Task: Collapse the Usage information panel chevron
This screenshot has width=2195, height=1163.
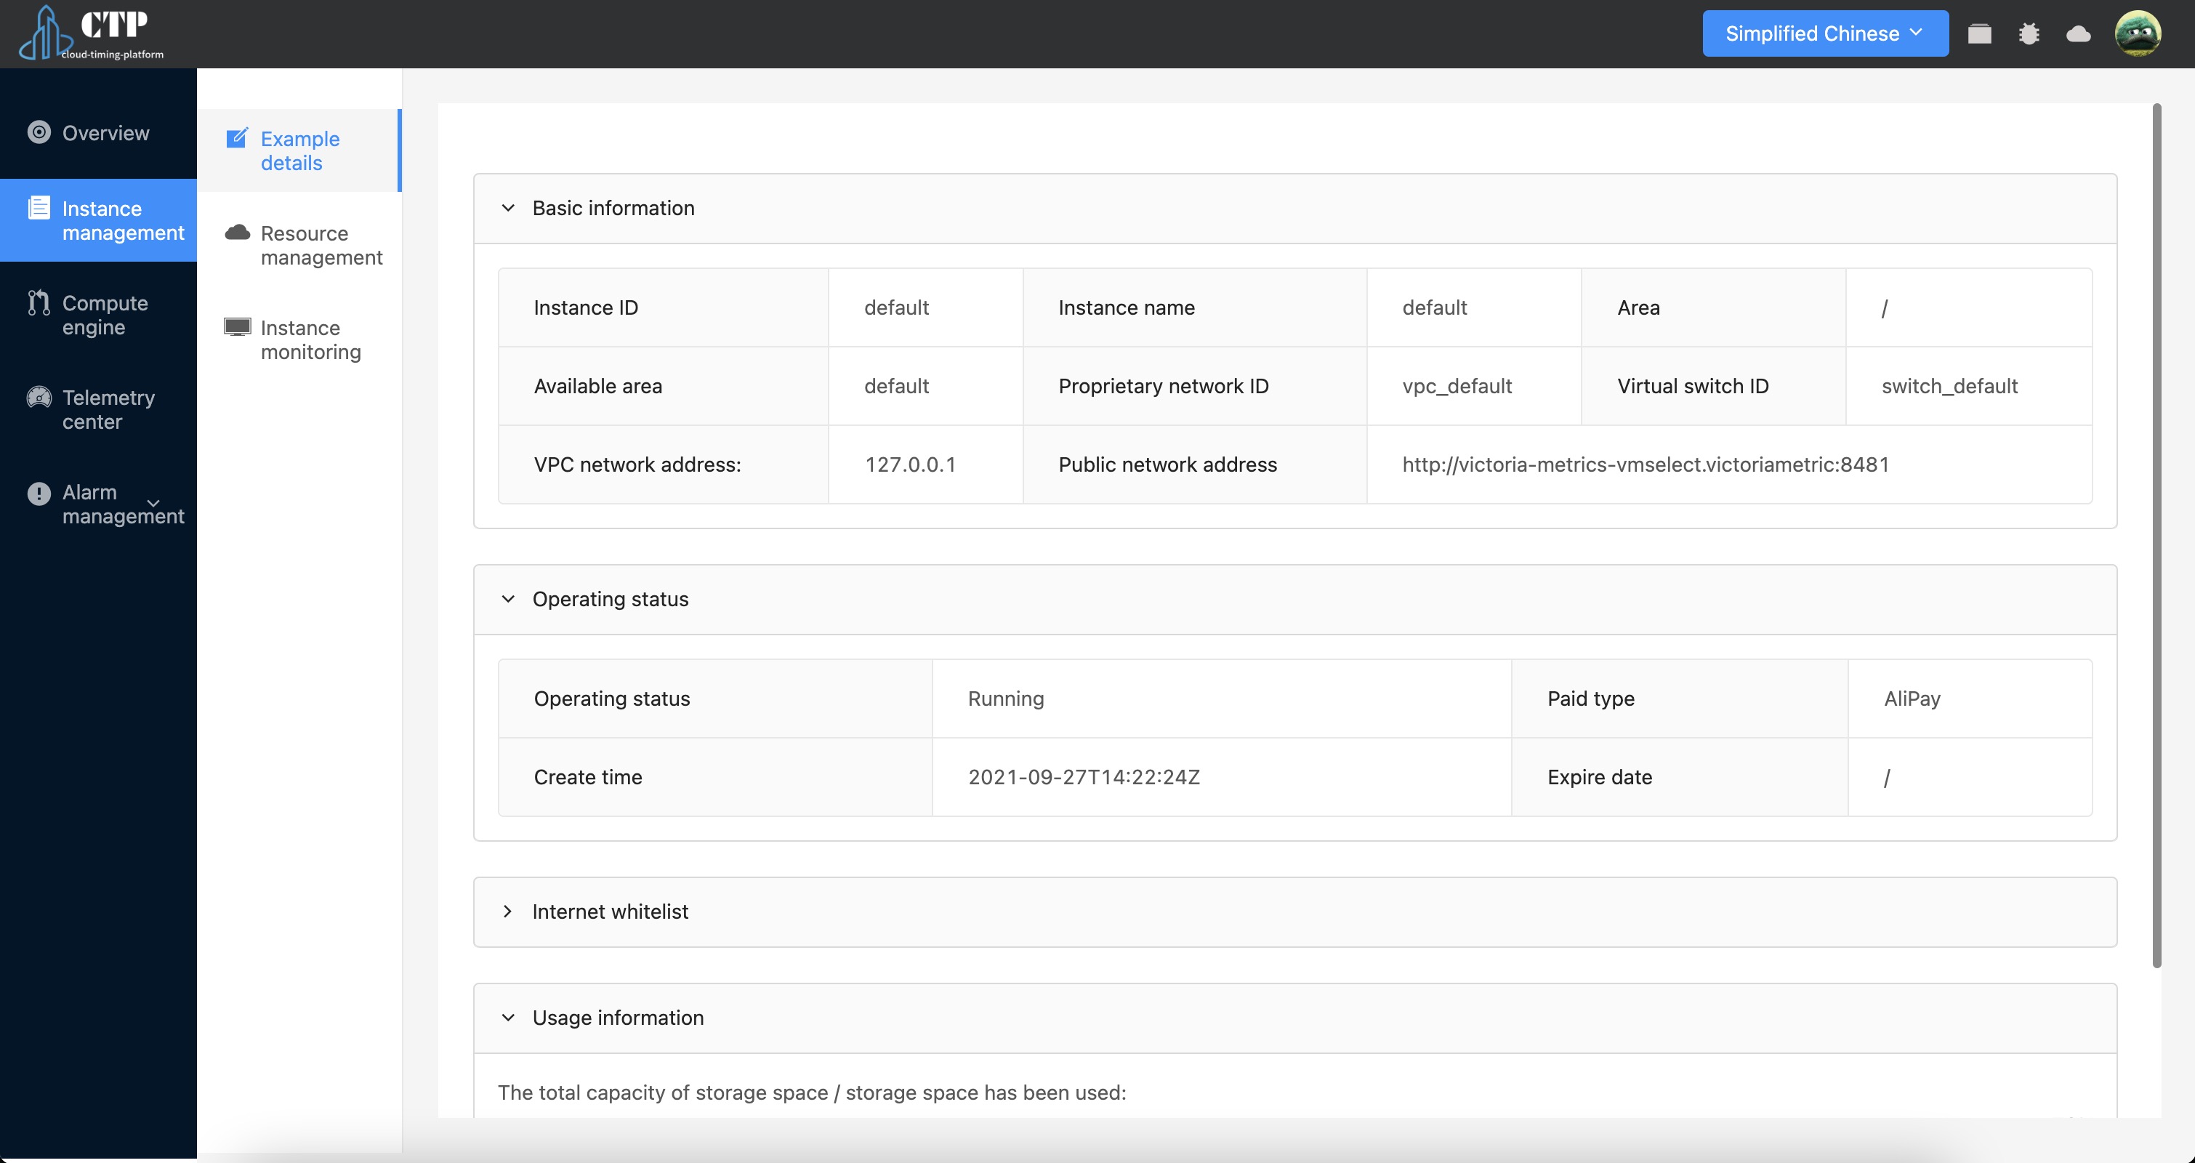Action: 508,1018
